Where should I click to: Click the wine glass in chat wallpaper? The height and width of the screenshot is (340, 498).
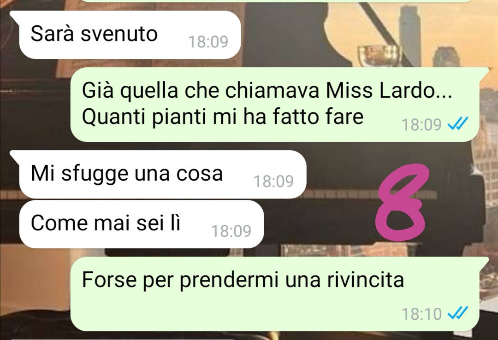(378, 56)
